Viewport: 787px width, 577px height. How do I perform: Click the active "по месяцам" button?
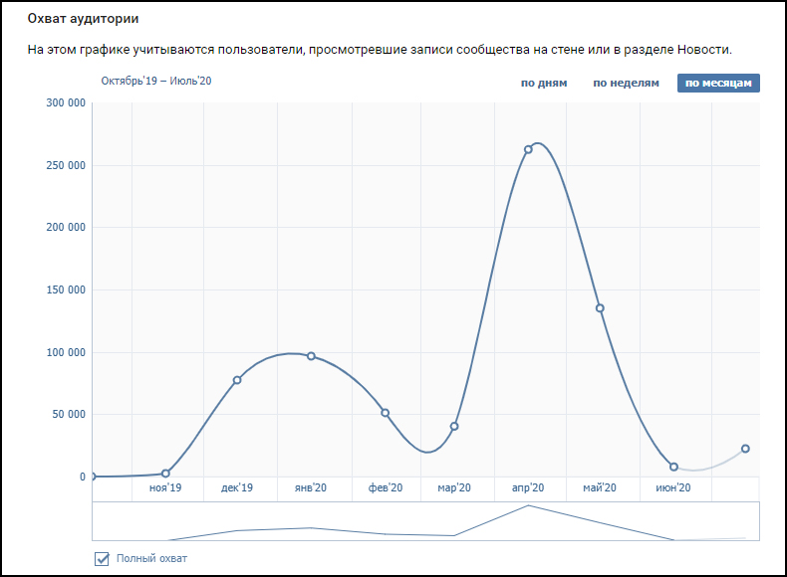coord(718,83)
